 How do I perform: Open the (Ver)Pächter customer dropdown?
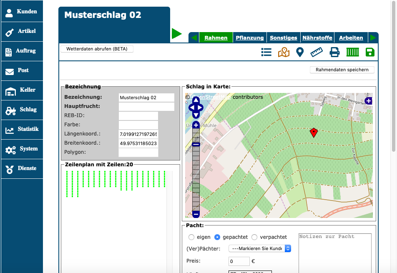tap(259, 248)
